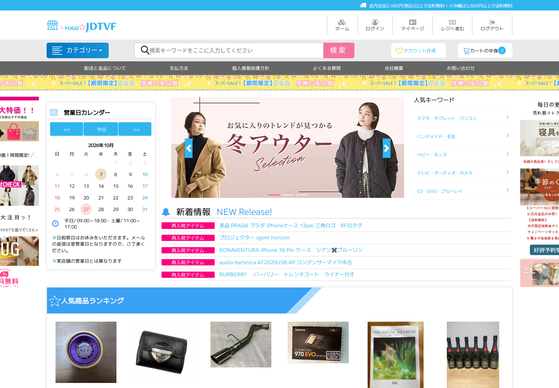Click the ログアウト icon
Viewport: 559px width, 388px height.
click(492, 22)
